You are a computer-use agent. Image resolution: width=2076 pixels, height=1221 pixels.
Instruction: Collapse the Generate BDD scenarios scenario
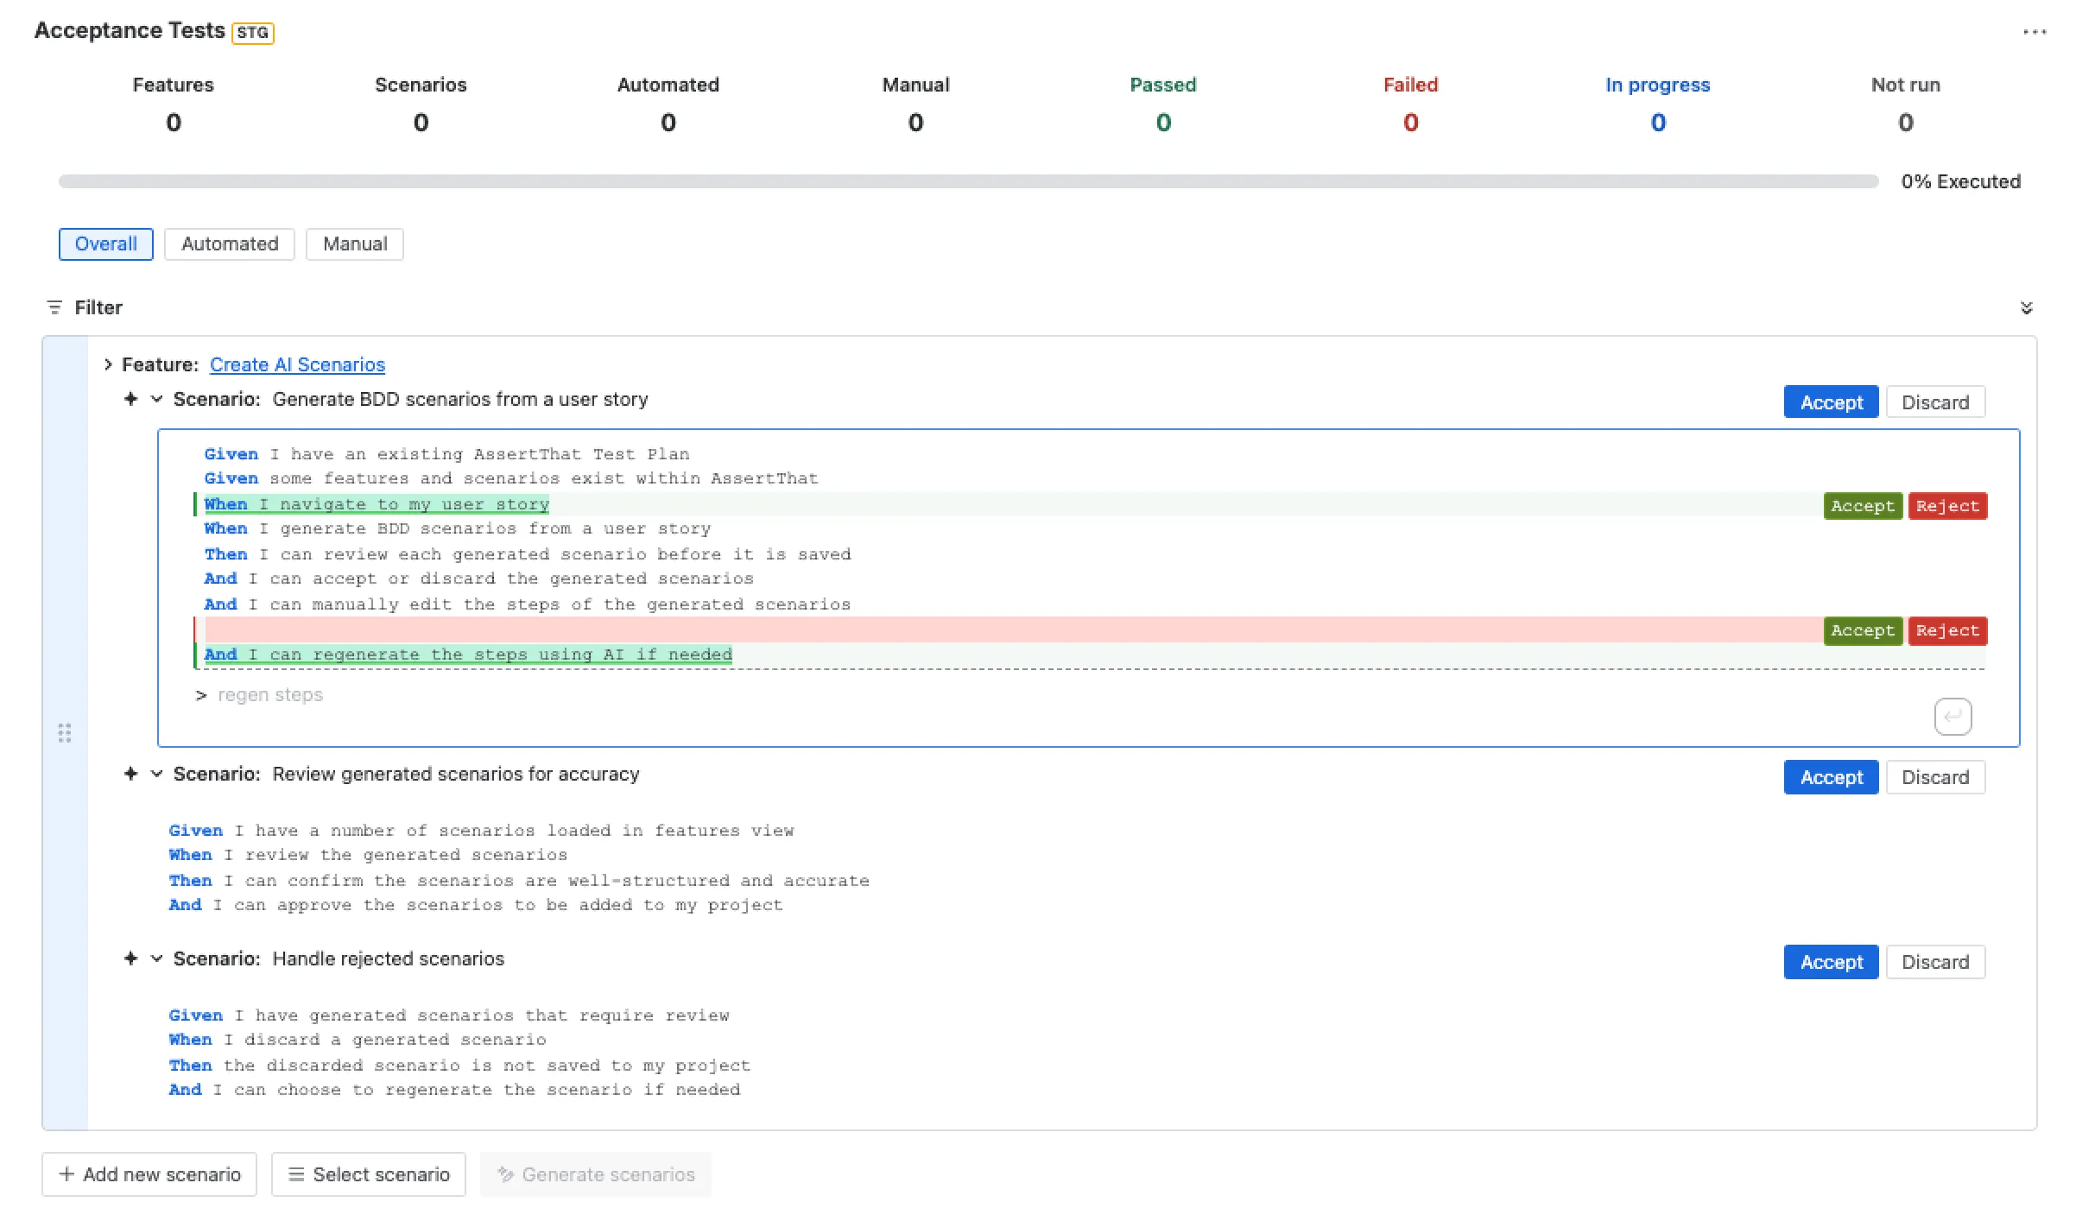pos(157,399)
